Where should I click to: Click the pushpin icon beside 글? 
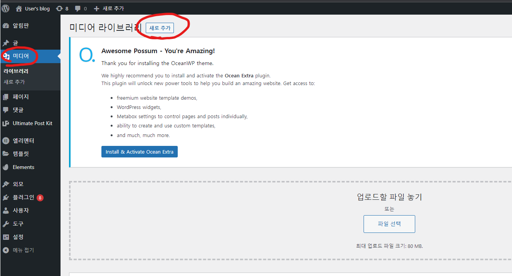pos(6,43)
